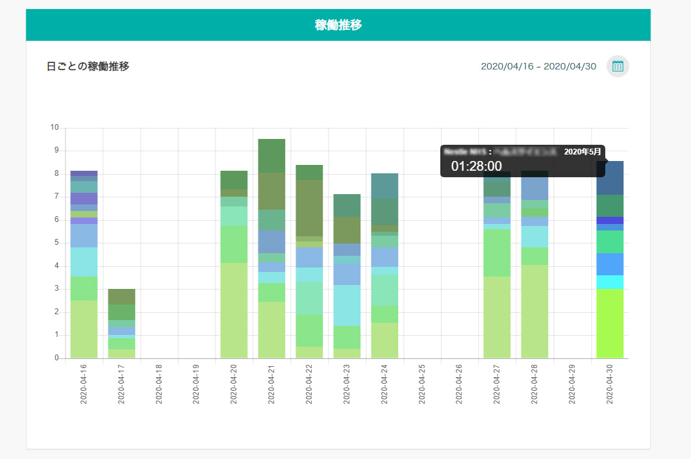This screenshot has width=691, height=459.
Task: Click the date range 2020/04/16 – 2020/04/30
Action: pos(538,66)
